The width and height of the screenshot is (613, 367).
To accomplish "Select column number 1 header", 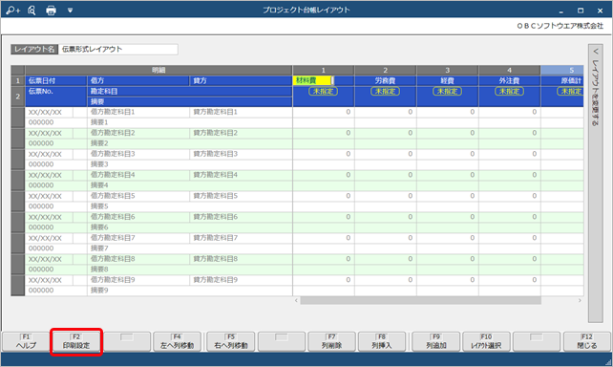I will click(324, 70).
